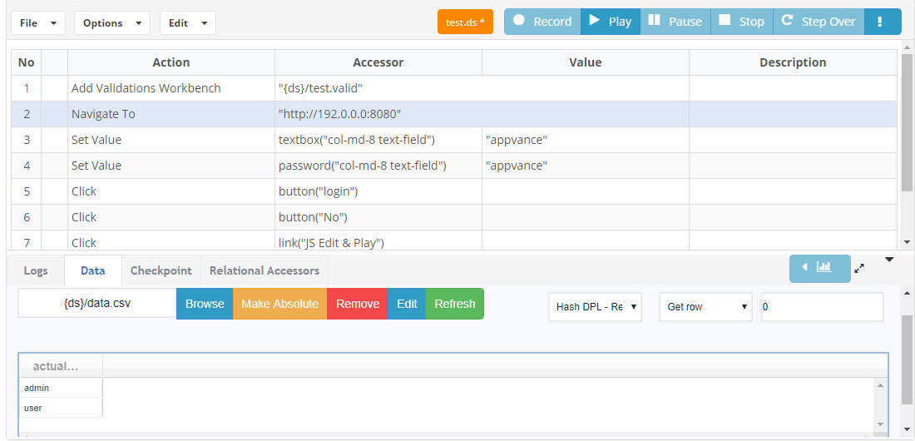Image resolution: width=915 pixels, height=441 pixels.
Task: Click the "appvance" value in row 3
Action: pos(586,140)
